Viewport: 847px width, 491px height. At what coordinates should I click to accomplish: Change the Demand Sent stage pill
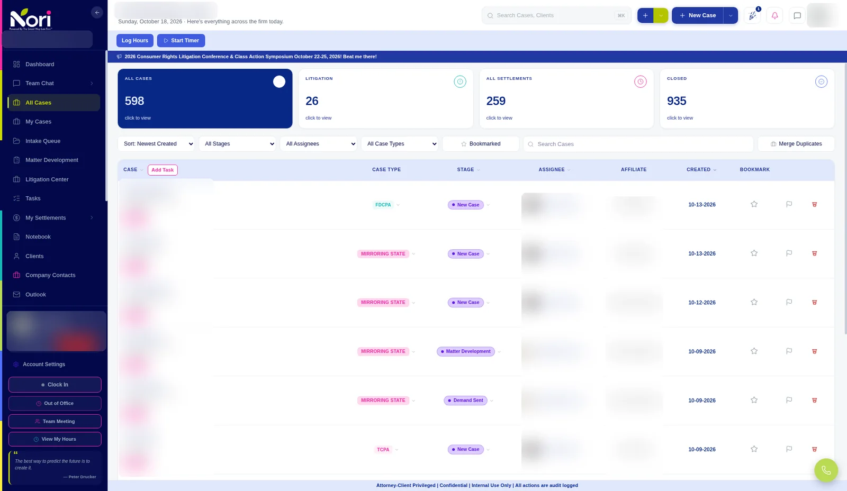[x=465, y=401]
